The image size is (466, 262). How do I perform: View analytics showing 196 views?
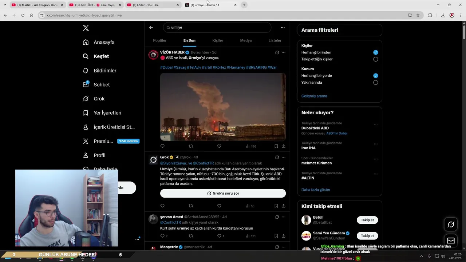tap(251, 146)
